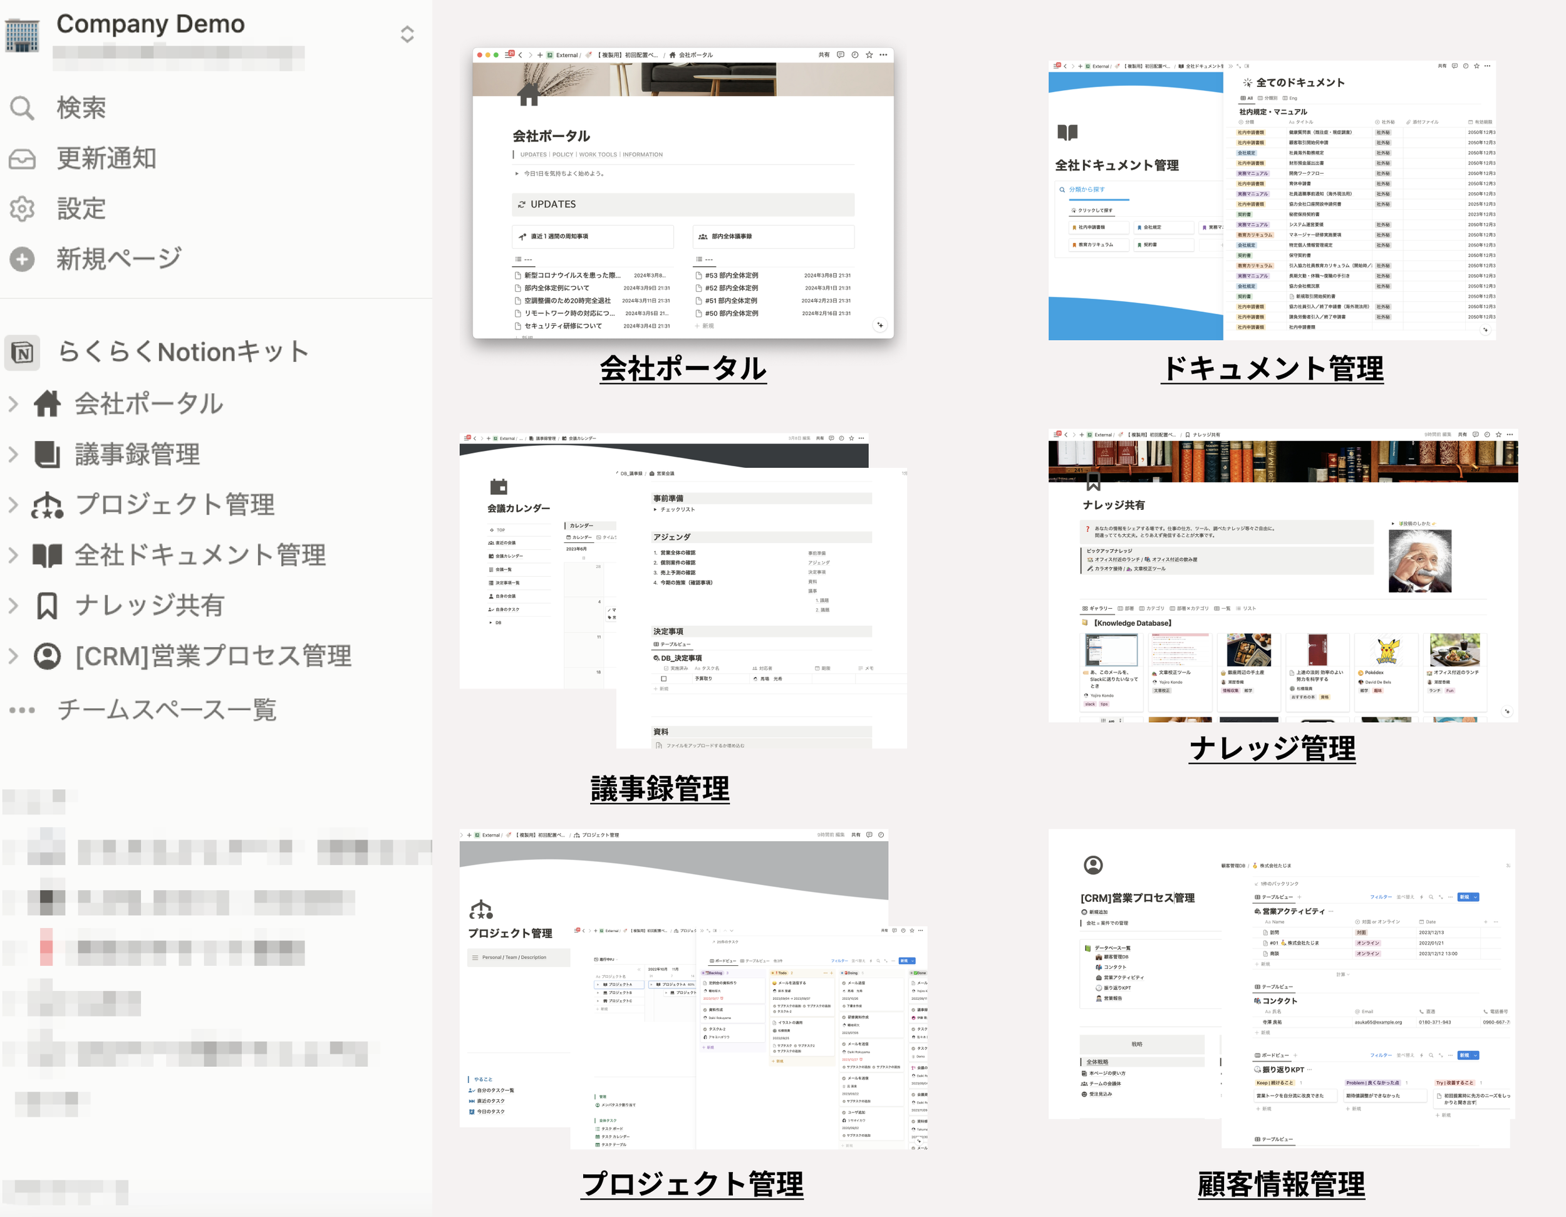Click the 会社ポータル page screenshot thumbnail
The height and width of the screenshot is (1217, 1566).
click(683, 193)
